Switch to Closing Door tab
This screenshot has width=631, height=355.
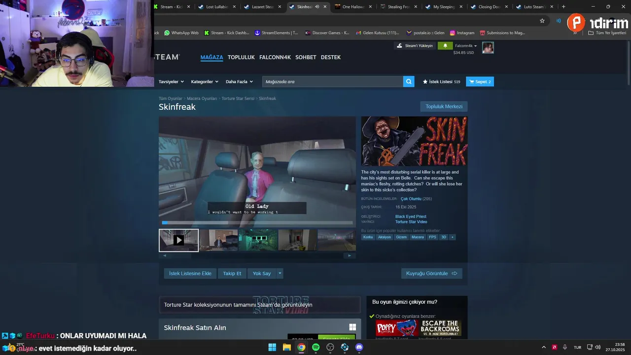click(490, 7)
